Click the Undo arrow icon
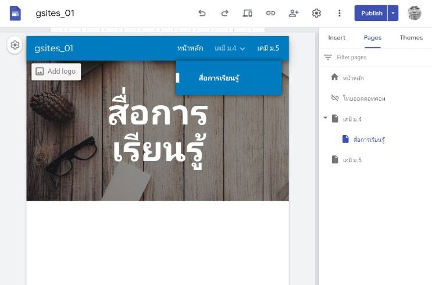432x285 pixels. [x=202, y=13]
